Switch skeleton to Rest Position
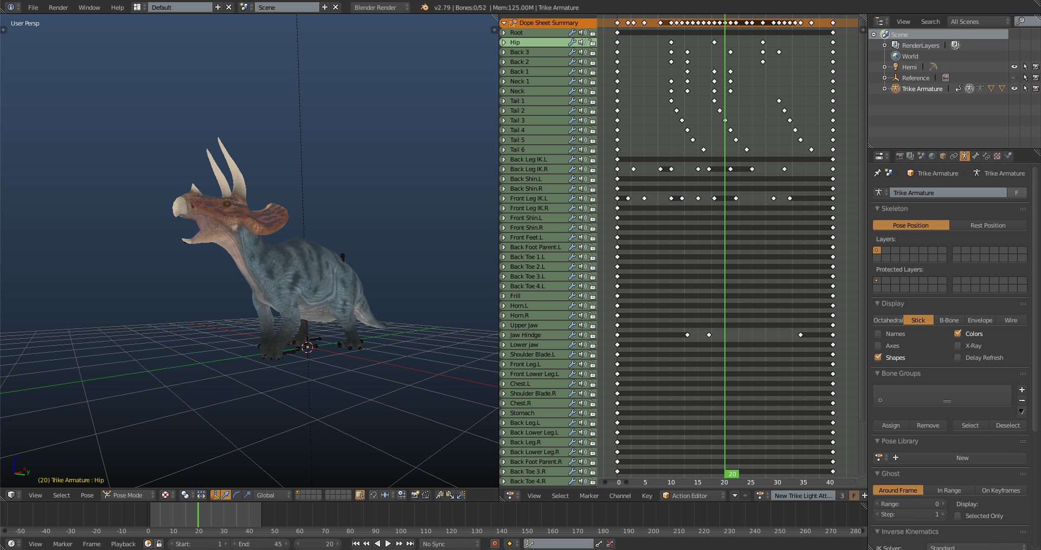The height and width of the screenshot is (550, 1041). tap(987, 225)
